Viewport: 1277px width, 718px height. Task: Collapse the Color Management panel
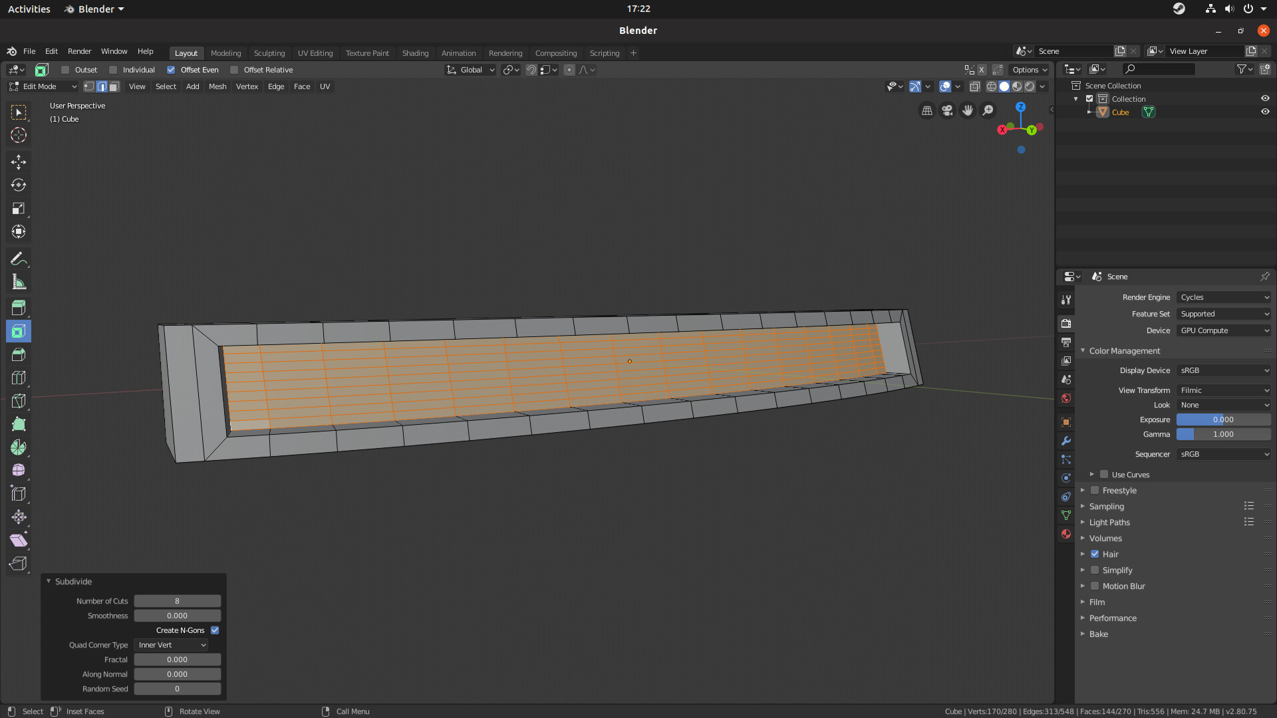1124,350
